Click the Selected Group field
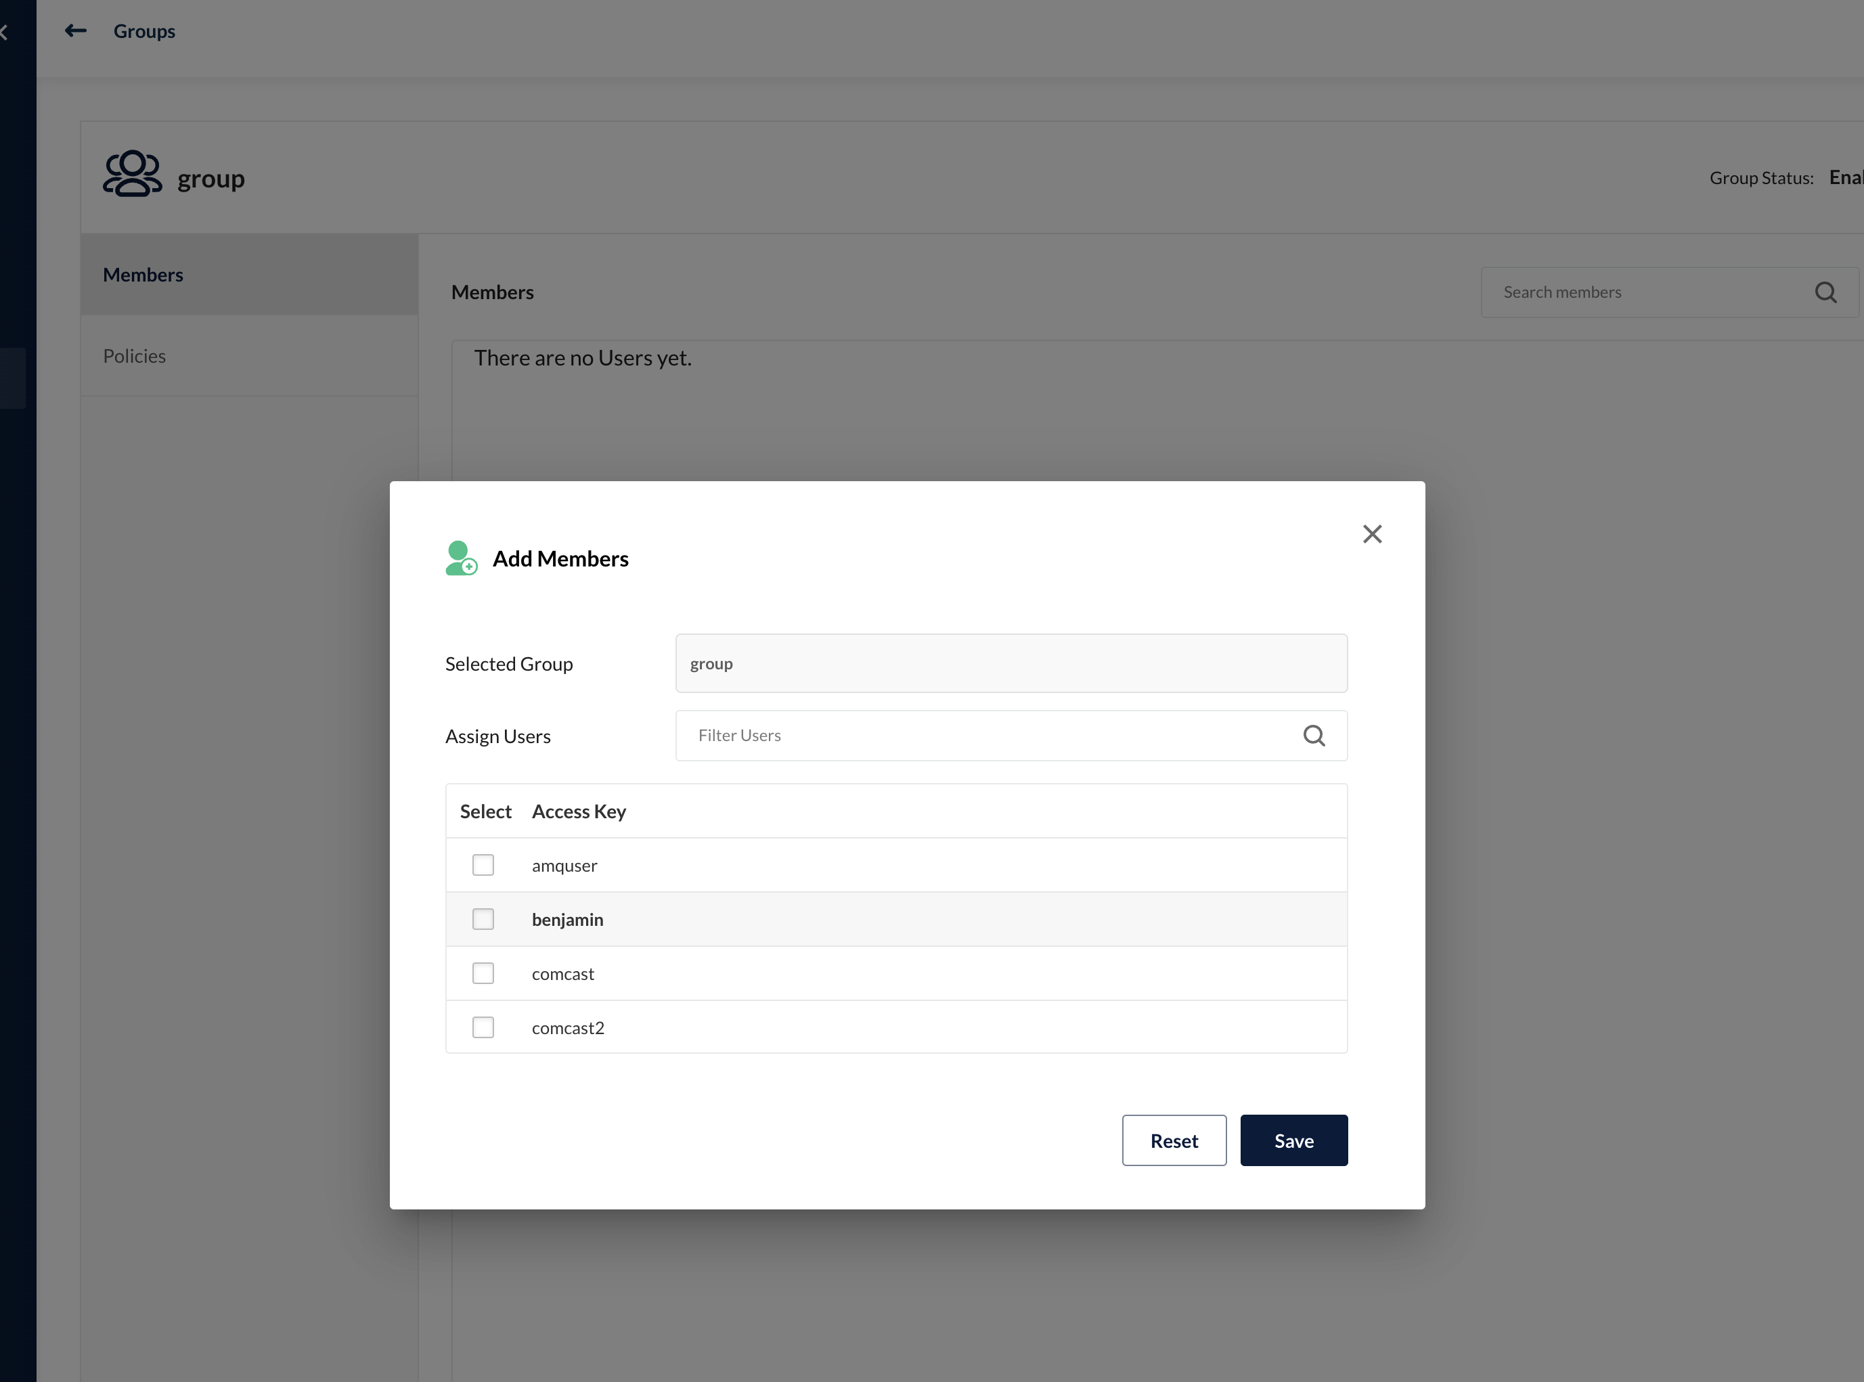This screenshot has width=1864, height=1382. tap(1011, 663)
